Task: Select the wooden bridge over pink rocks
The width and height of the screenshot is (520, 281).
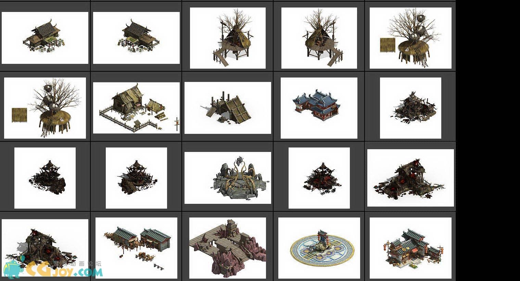Action: pyautogui.click(x=228, y=248)
